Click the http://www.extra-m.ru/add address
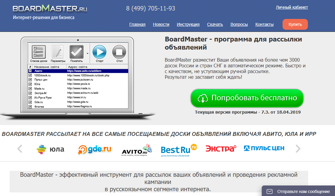This screenshot has width=335, height=196. coord(83,93)
